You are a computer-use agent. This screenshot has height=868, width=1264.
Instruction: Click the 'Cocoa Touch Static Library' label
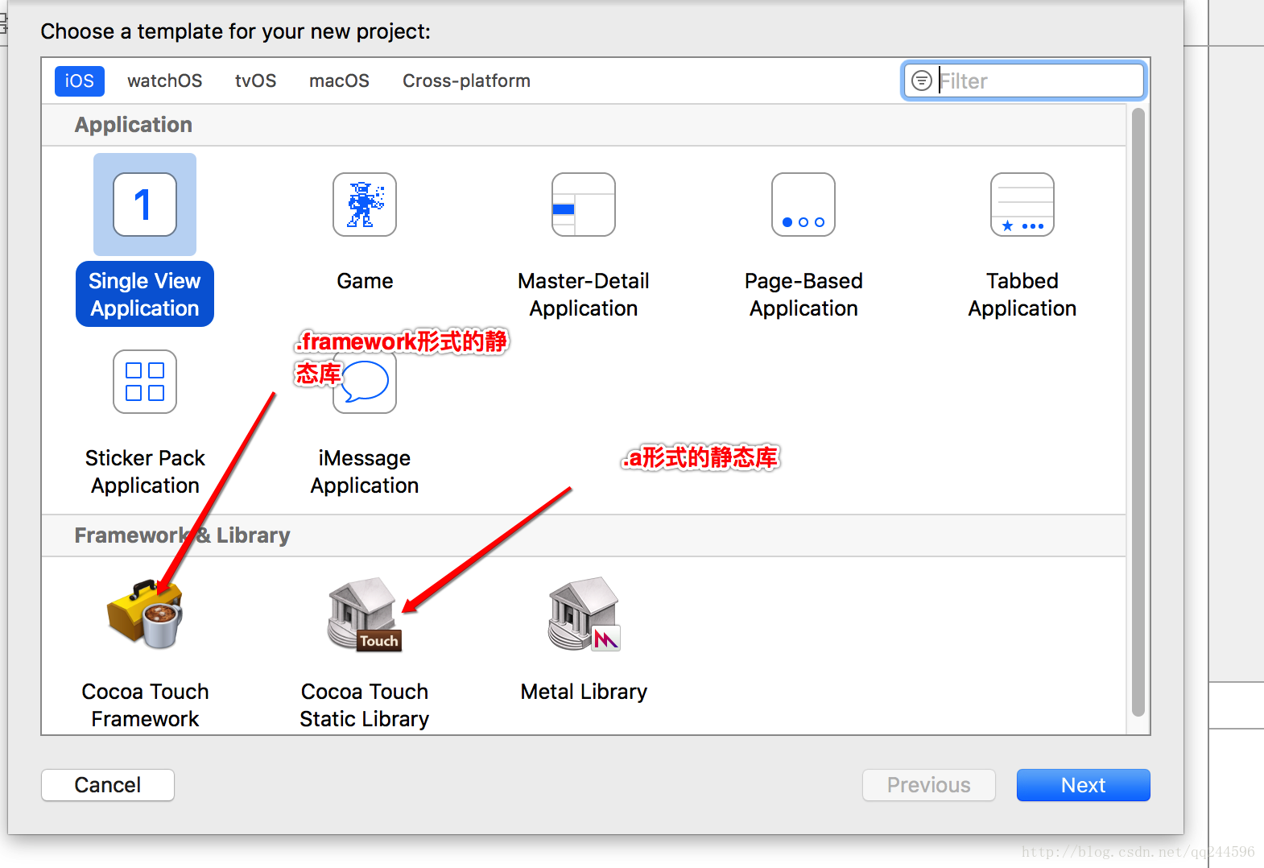[x=365, y=705]
